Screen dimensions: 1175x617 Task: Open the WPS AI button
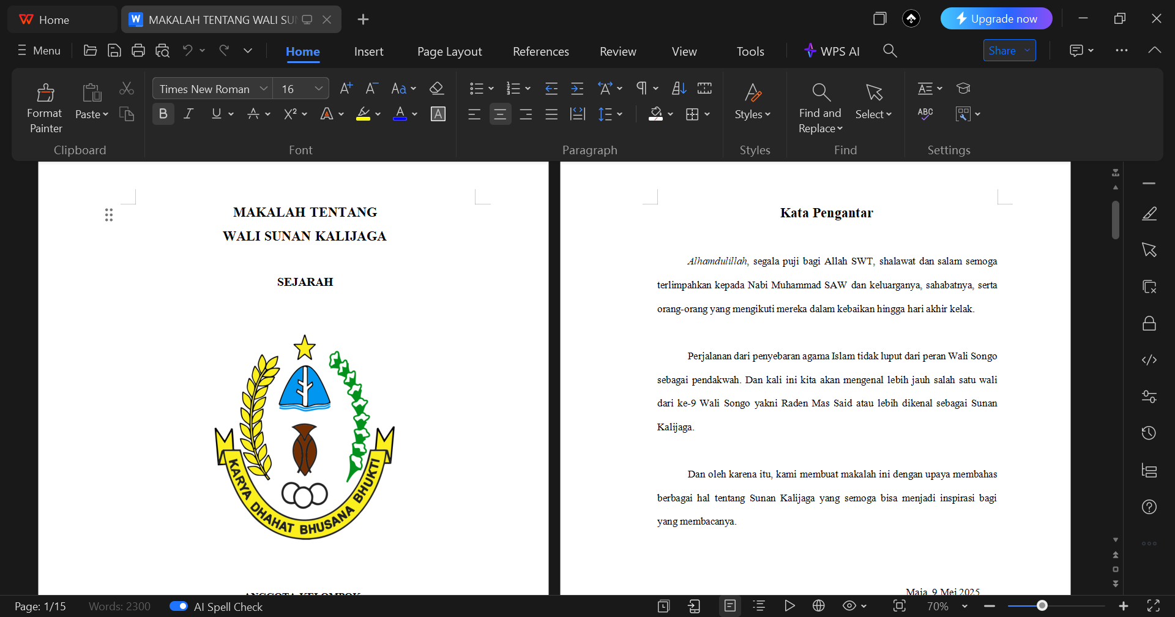click(832, 51)
